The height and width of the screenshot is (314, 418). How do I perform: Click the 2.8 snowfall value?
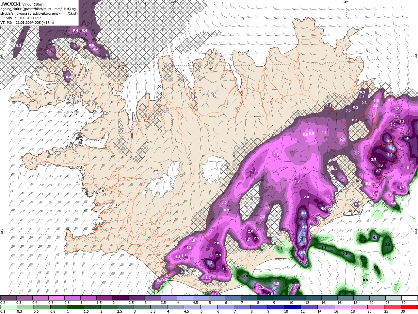click(381, 166)
